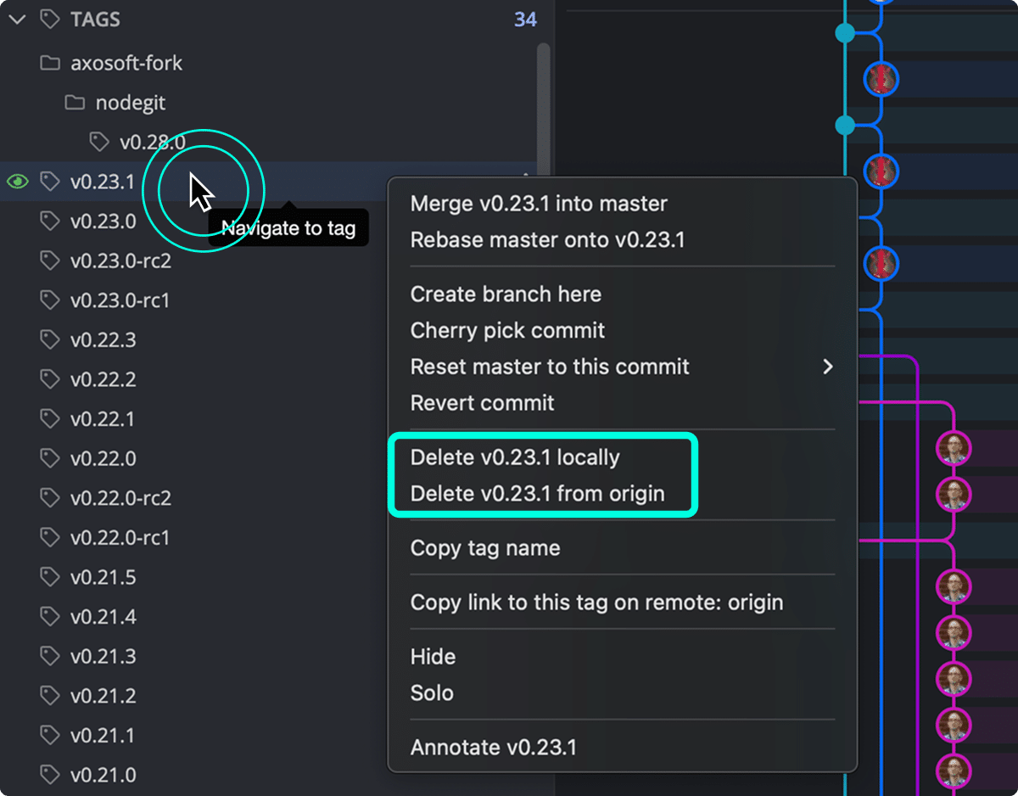Screen dimensions: 1018x796
Task: Click a purple commit avatar in the graph
Action: (x=953, y=447)
